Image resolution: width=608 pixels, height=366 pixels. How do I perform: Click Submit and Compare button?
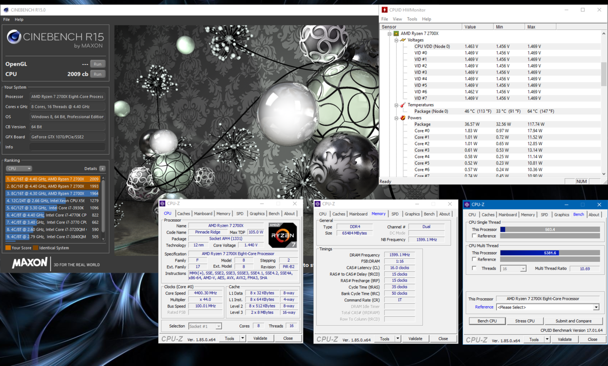coord(573,321)
